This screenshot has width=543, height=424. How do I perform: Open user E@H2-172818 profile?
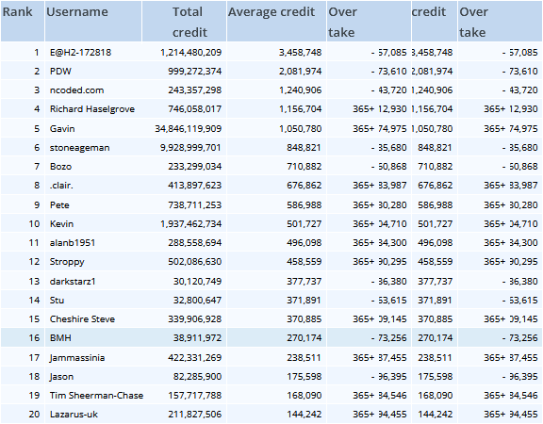click(80, 52)
